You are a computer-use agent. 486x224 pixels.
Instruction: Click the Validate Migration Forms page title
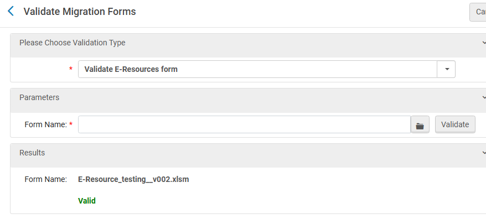(x=80, y=12)
